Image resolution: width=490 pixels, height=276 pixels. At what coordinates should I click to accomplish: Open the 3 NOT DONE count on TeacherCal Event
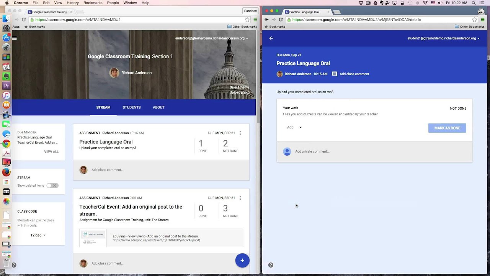click(230, 211)
